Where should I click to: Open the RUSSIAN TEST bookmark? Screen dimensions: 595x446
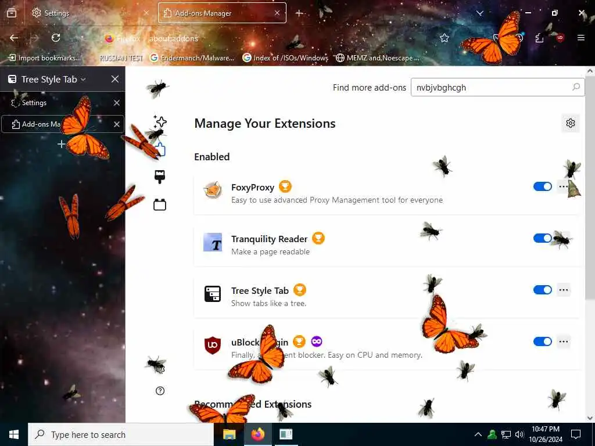[x=121, y=58]
